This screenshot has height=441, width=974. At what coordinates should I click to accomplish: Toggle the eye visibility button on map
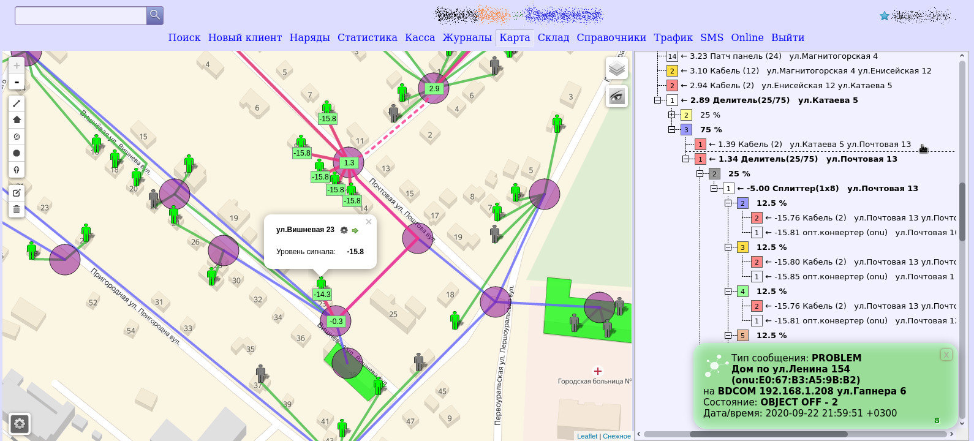click(617, 96)
